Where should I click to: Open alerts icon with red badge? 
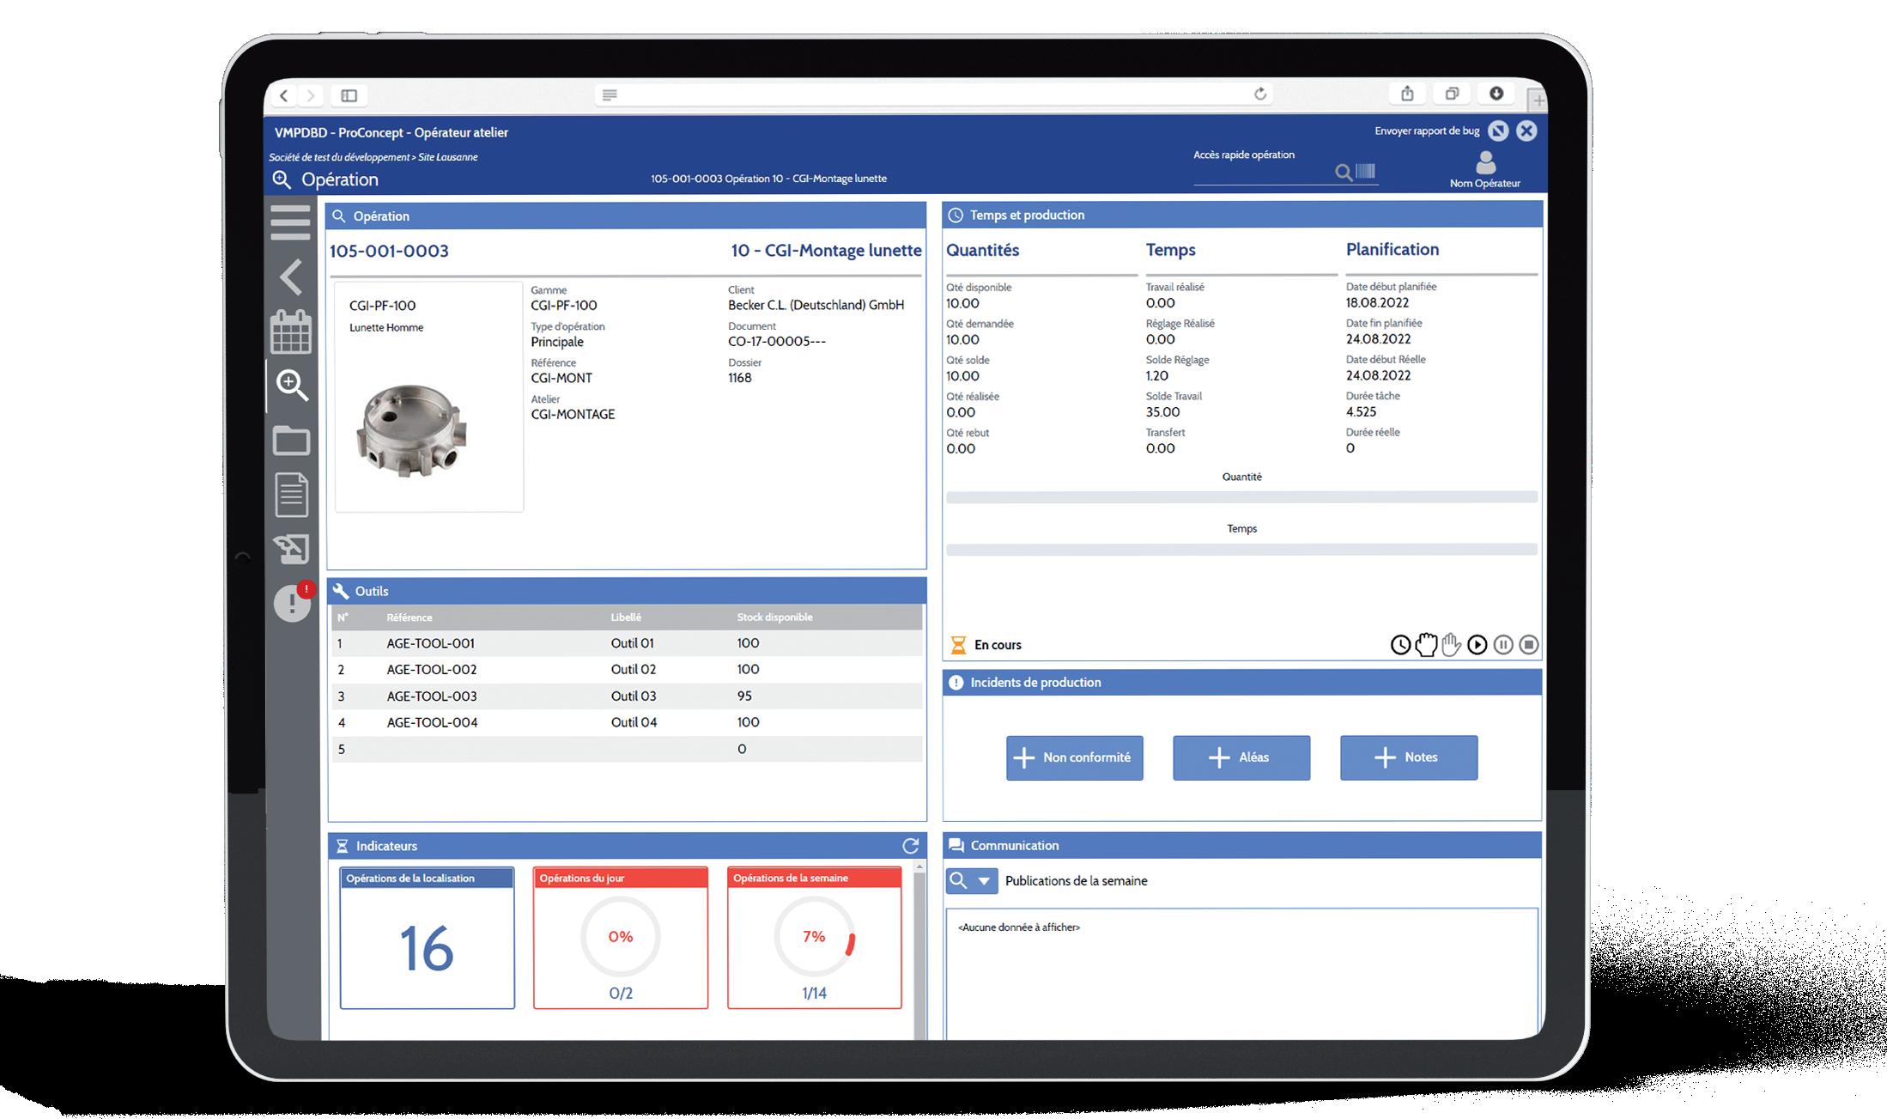click(292, 603)
